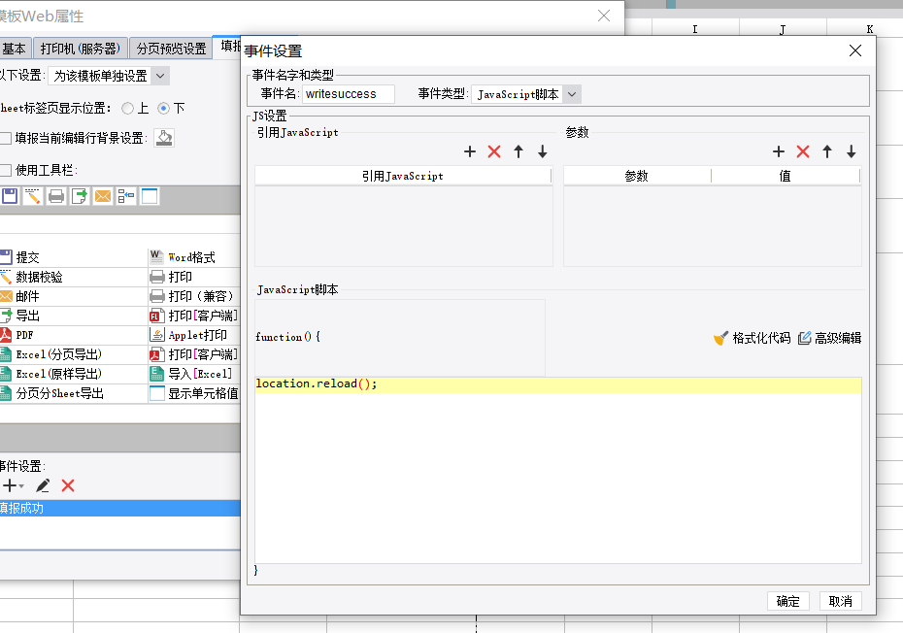Click the 确定 button
Image resolution: width=903 pixels, height=633 pixels.
[788, 601]
